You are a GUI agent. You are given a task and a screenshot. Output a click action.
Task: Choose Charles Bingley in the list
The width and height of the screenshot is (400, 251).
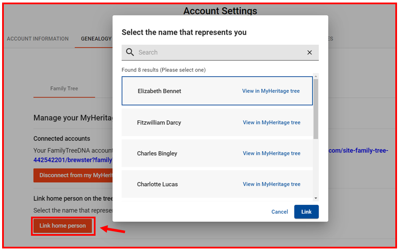click(x=217, y=153)
